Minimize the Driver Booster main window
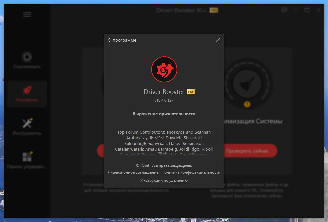328x222 pixels. 295,10
